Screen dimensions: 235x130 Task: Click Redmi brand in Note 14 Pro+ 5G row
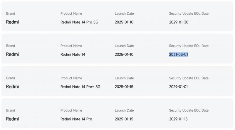(x=12, y=86)
